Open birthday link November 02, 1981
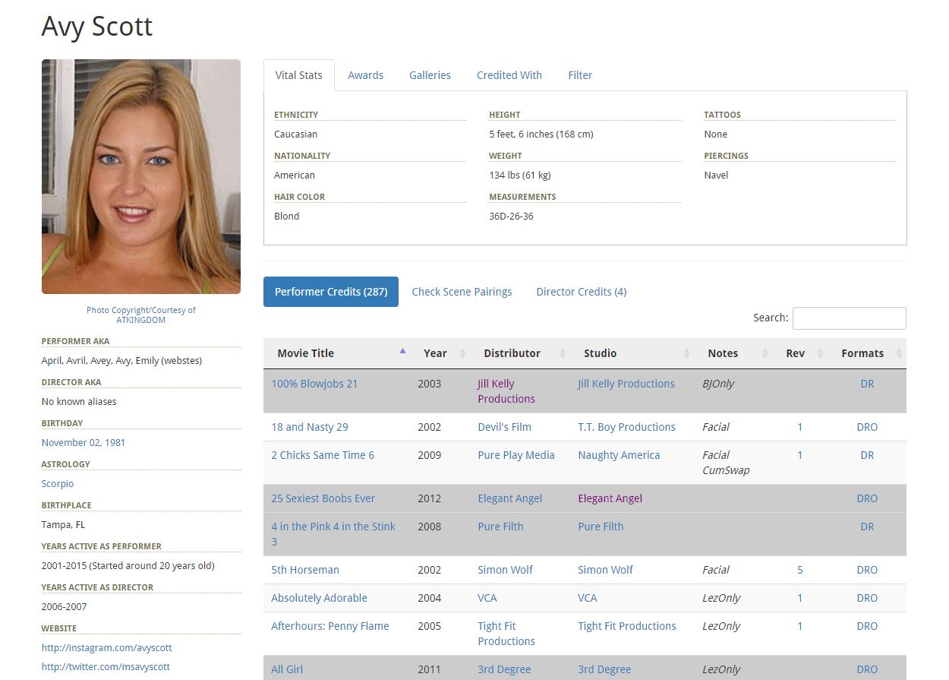949x680 pixels. (84, 442)
